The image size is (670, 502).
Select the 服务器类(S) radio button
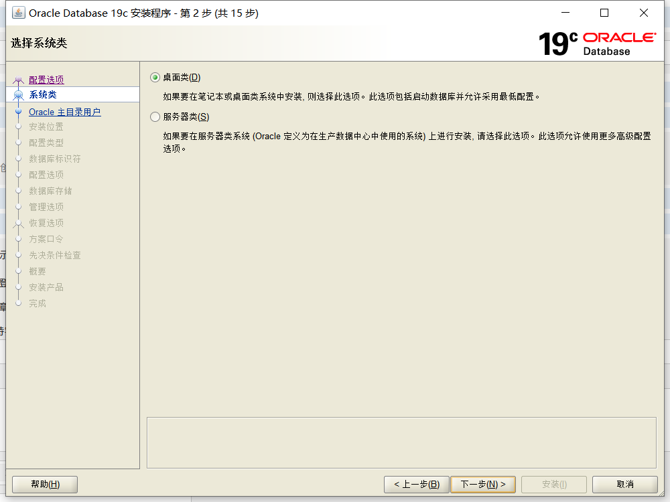155,117
